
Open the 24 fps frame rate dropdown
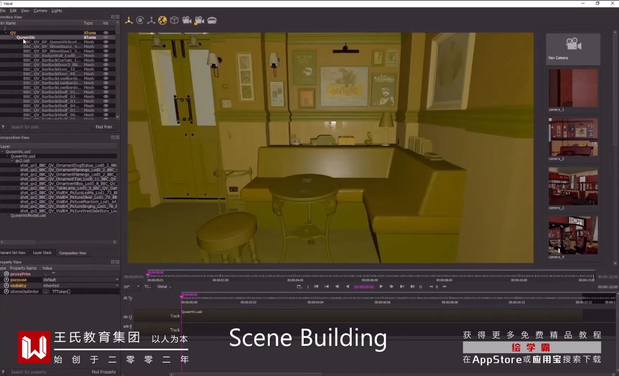pos(131,287)
